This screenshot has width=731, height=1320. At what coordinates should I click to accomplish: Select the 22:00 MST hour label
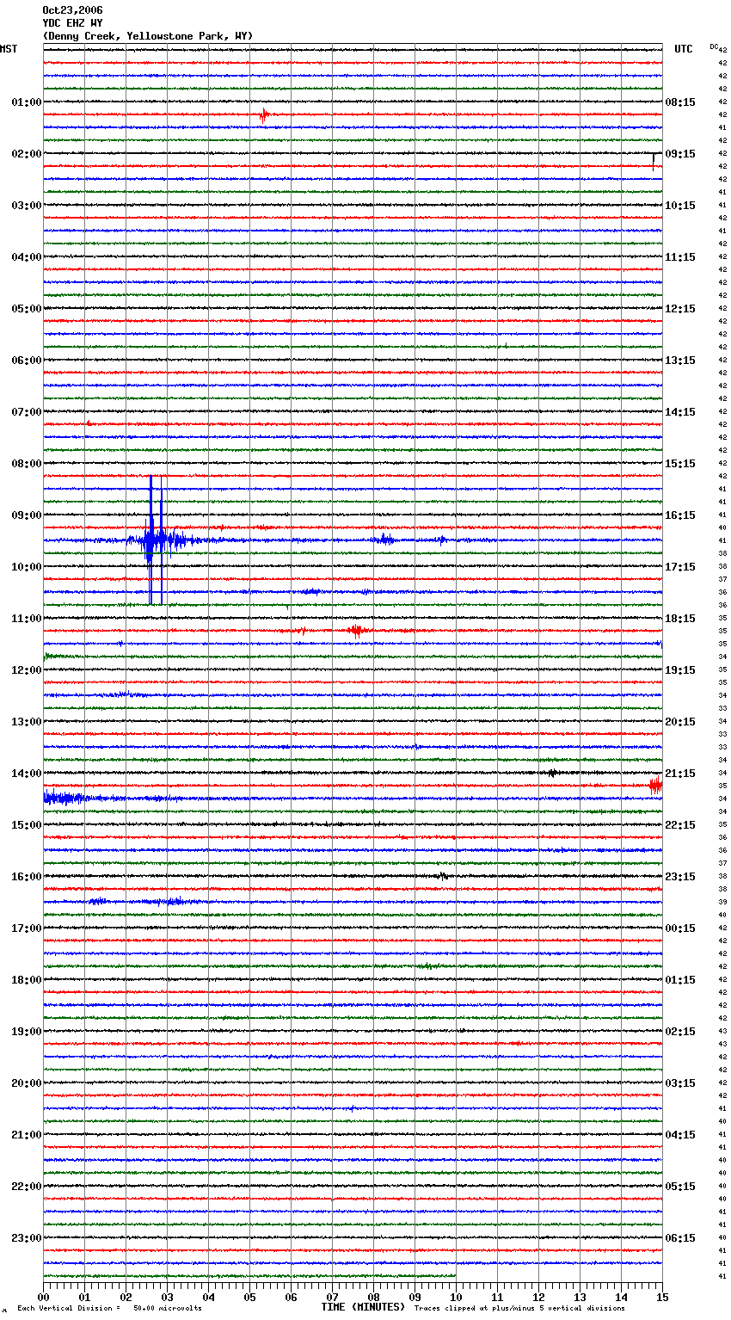27,1187
